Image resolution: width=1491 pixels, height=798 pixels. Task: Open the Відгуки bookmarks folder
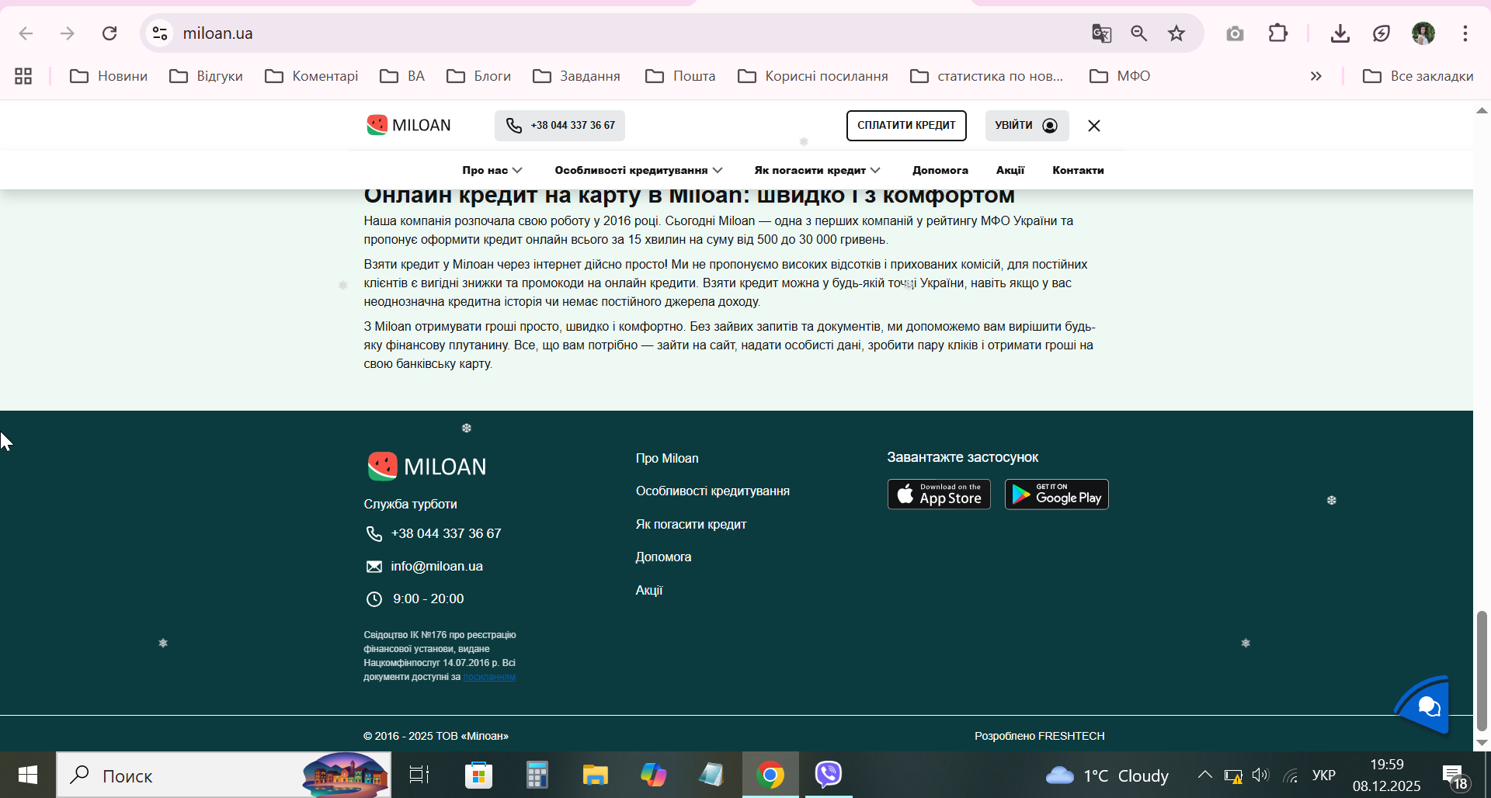(x=207, y=76)
